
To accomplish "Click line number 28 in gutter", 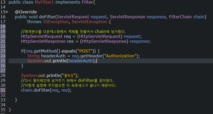I will (x=3, y=76).
